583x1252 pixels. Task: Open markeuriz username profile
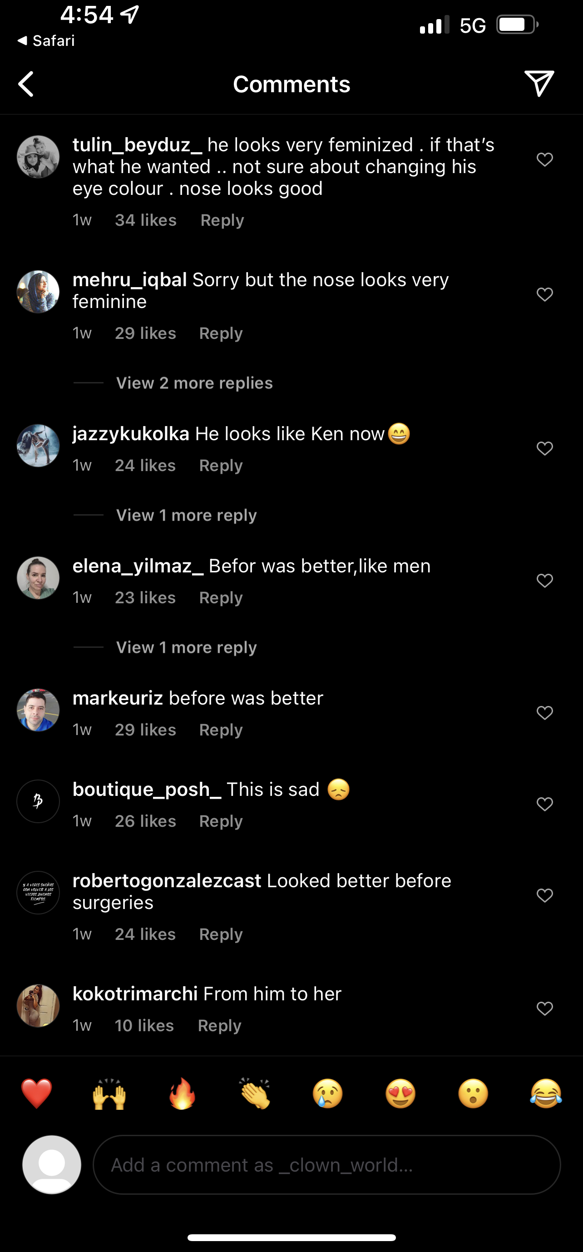(118, 698)
